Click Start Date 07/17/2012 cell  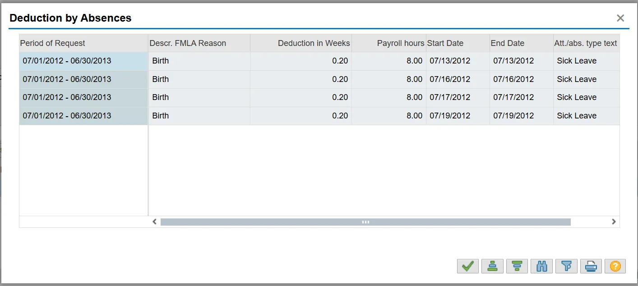(458, 97)
